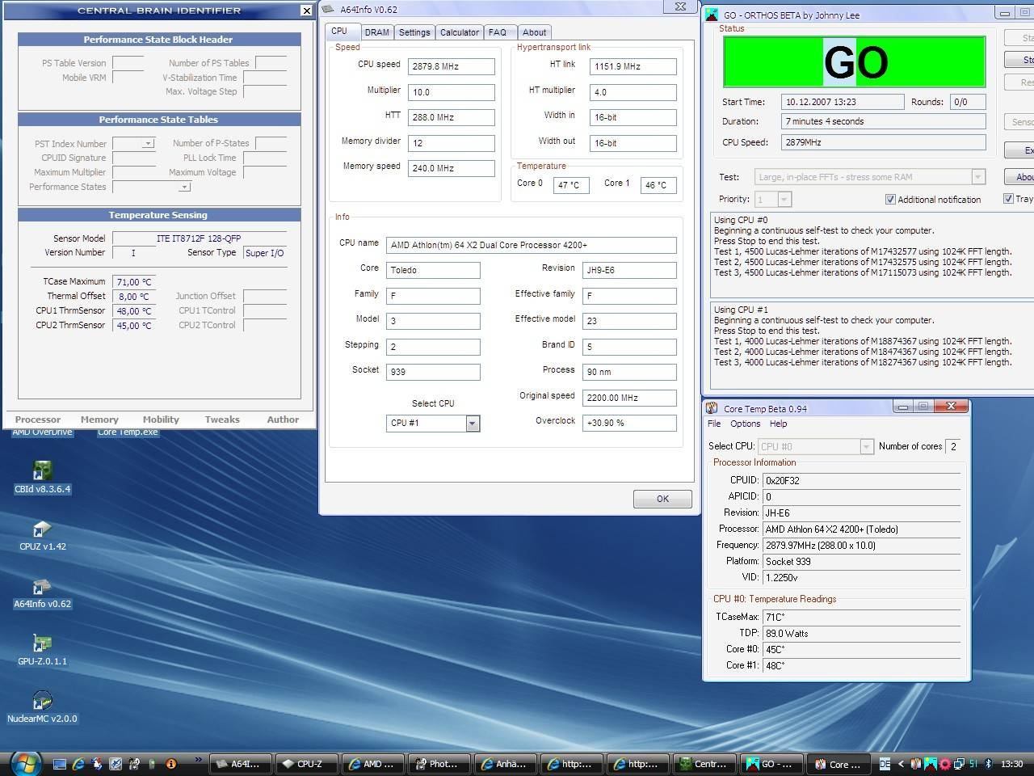Open the CBId v8.3.6.4 desktop shortcut
1034x776 pixels.
tap(42, 477)
